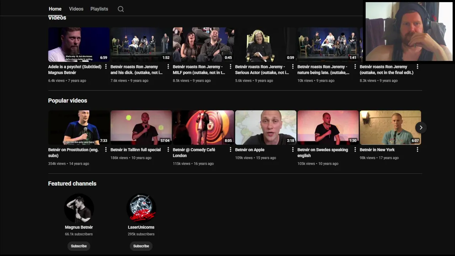Play Betnér on Prostitution thumbnail

coord(79,128)
